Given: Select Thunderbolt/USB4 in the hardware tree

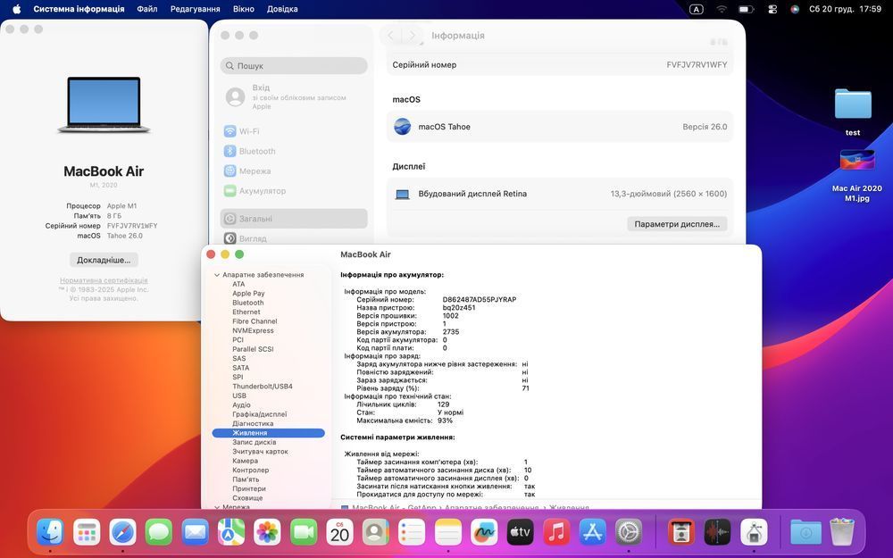Looking at the screenshot, I should tap(262, 386).
